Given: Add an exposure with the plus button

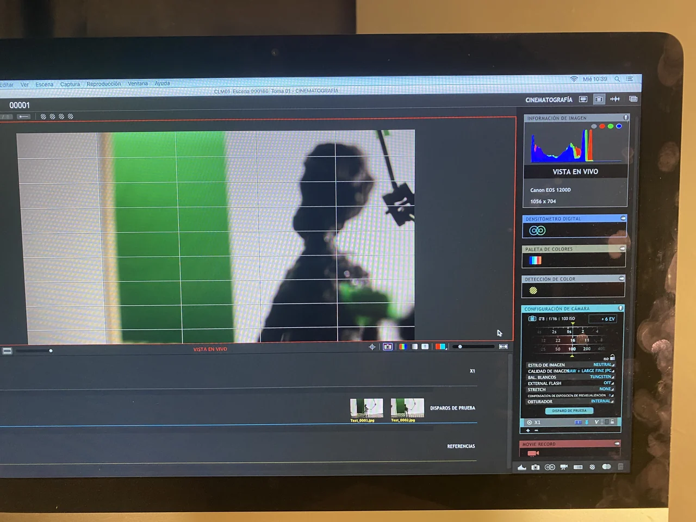Looking at the screenshot, I should (x=528, y=431).
